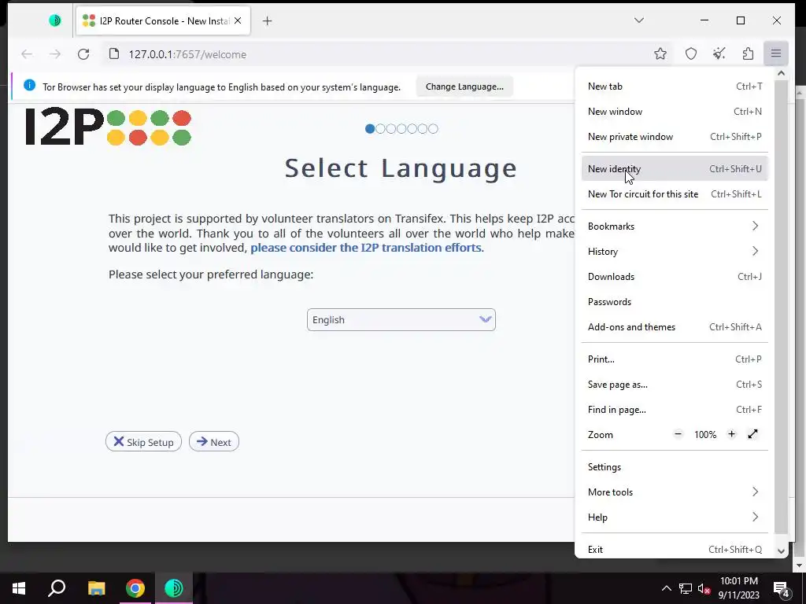Image resolution: width=806 pixels, height=604 pixels.
Task: Open Windows taskbar search
Action: pos(57,588)
